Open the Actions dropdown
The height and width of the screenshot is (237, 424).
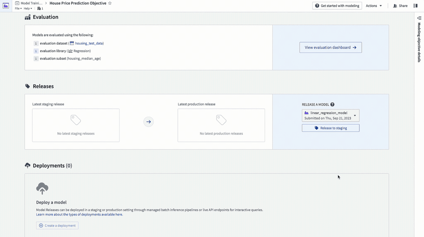pyautogui.click(x=374, y=6)
